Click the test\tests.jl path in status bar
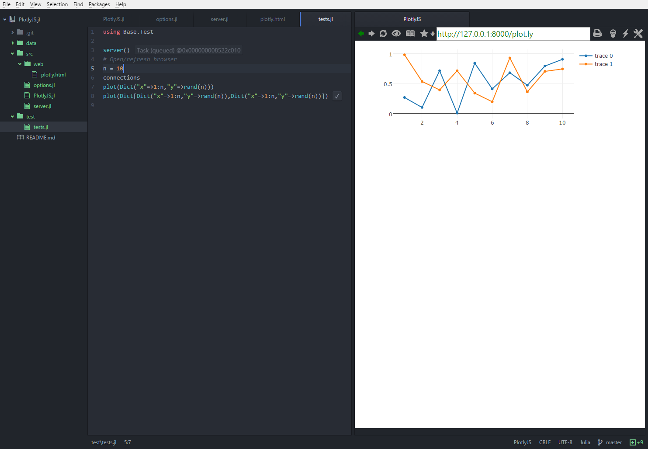 [x=104, y=442]
